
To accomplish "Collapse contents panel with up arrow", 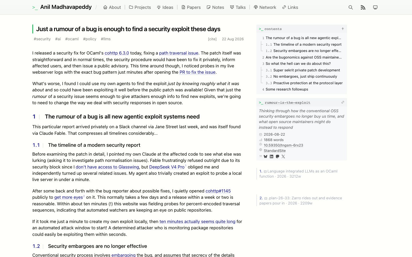I will coord(342,29).
